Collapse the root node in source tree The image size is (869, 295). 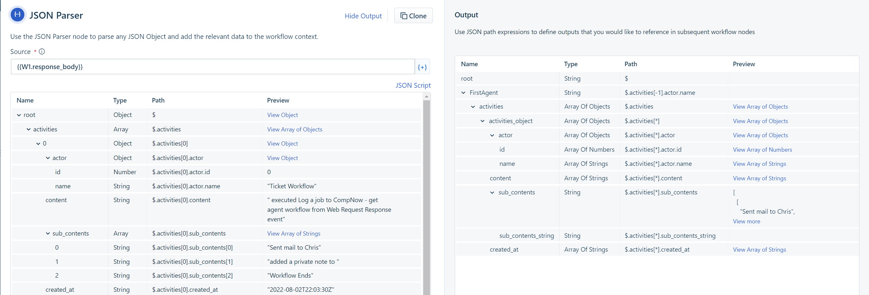click(x=19, y=115)
